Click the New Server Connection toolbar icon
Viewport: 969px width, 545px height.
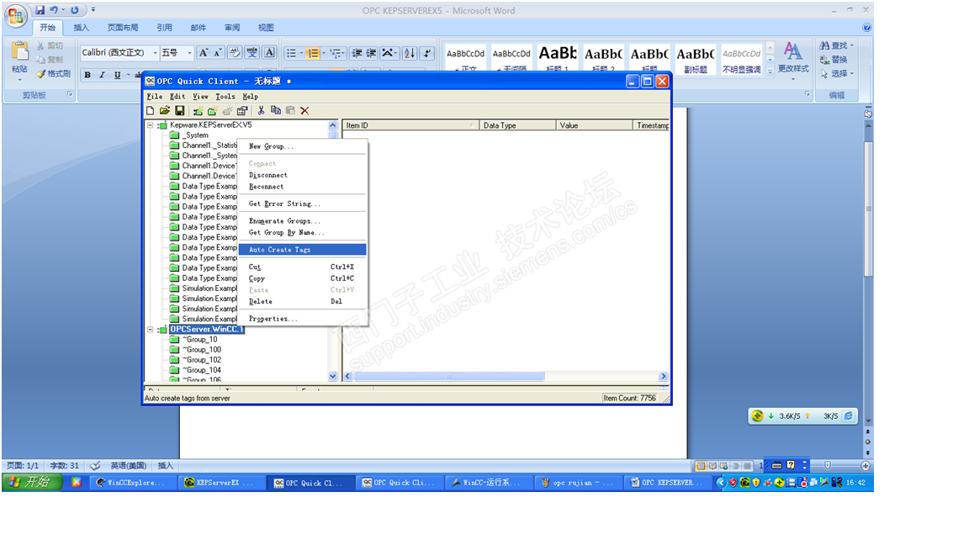tap(198, 111)
